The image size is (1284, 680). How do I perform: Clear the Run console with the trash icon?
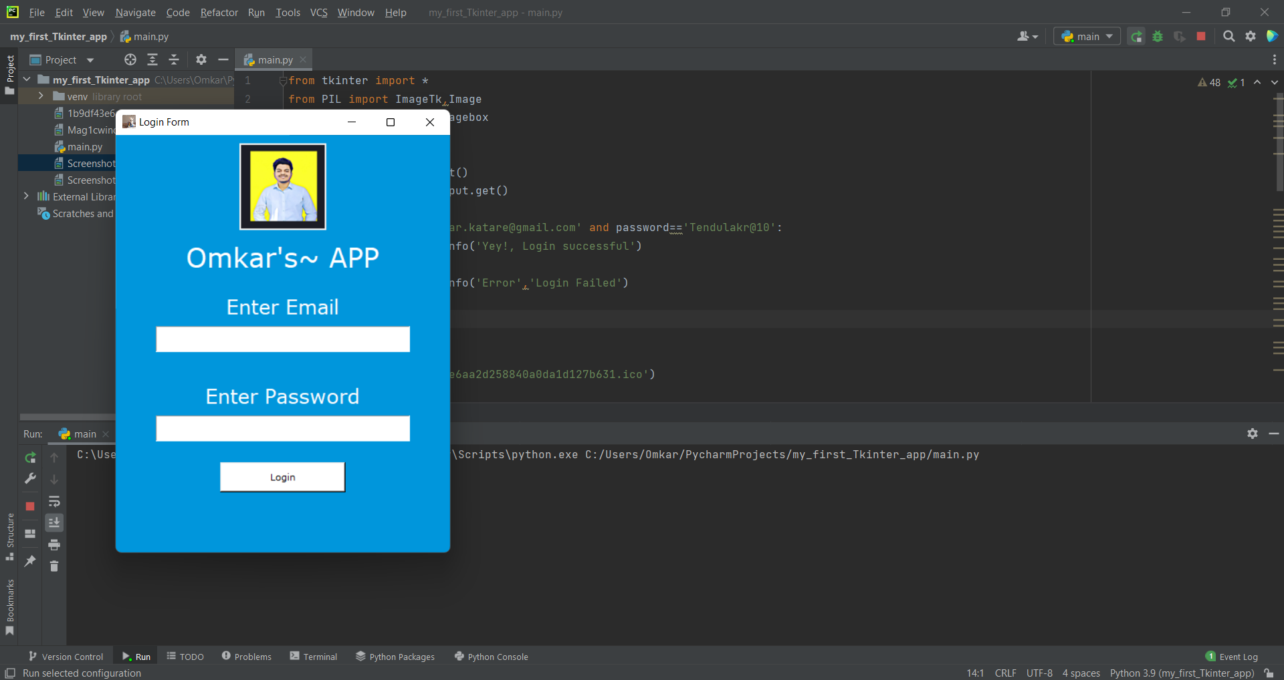[x=54, y=566]
